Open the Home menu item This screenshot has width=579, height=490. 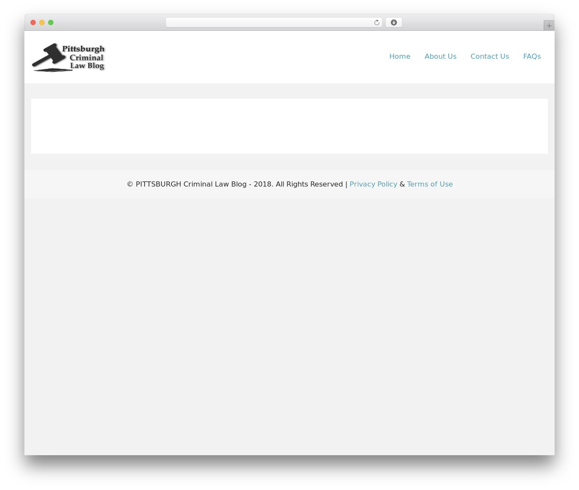(x=400, y=57)
